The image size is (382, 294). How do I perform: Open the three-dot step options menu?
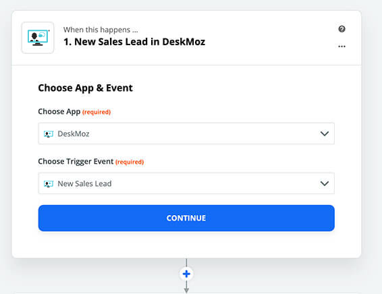[x=342, y=47]
